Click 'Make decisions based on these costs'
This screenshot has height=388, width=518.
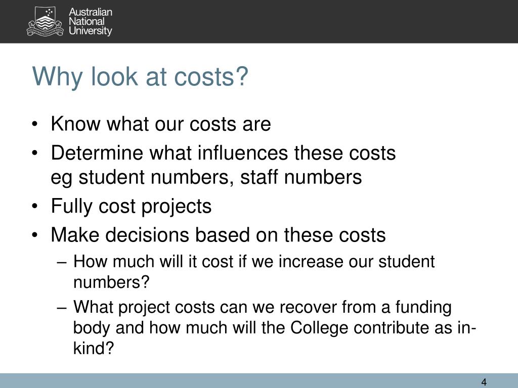click(219, 235)
